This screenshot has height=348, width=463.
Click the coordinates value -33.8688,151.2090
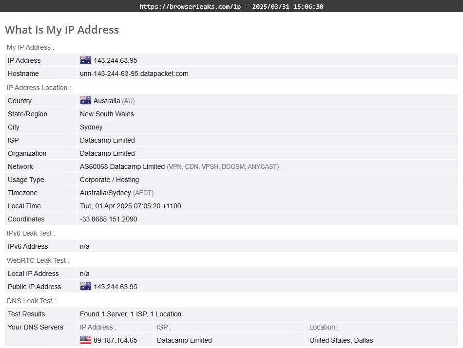pyautogui.click(x=108, y=219)
